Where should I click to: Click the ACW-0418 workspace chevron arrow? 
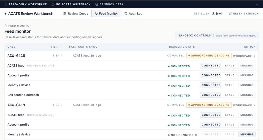coord(255,56)
